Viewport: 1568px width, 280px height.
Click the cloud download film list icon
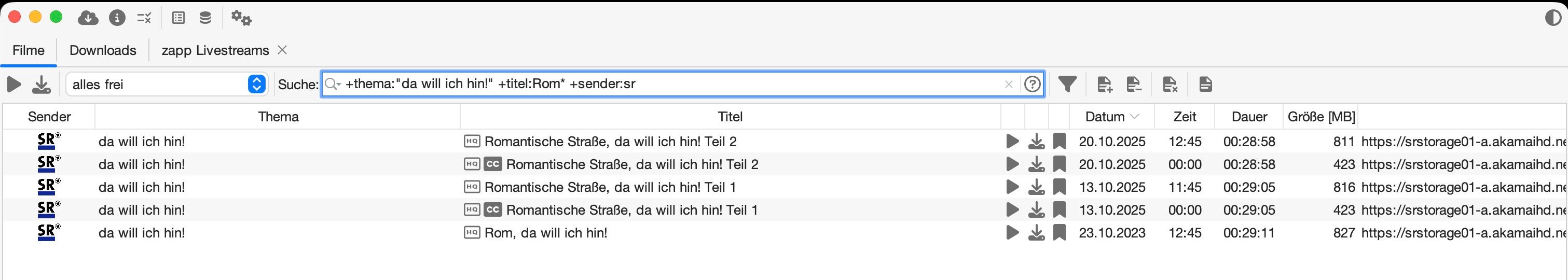(x=88, y=18)
